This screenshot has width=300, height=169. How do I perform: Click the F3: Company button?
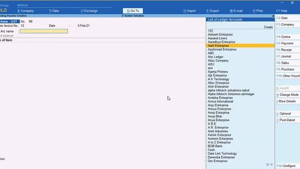tap(288, 24)
